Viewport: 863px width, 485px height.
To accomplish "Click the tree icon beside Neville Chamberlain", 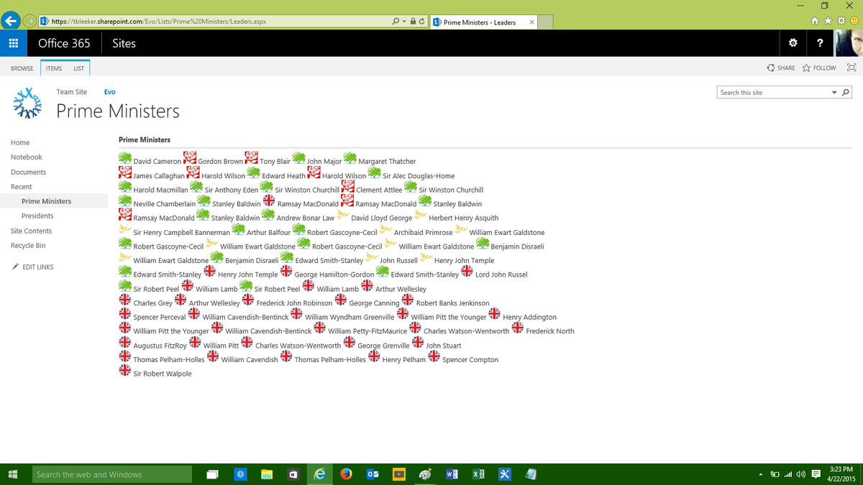I will coord(125,200).
